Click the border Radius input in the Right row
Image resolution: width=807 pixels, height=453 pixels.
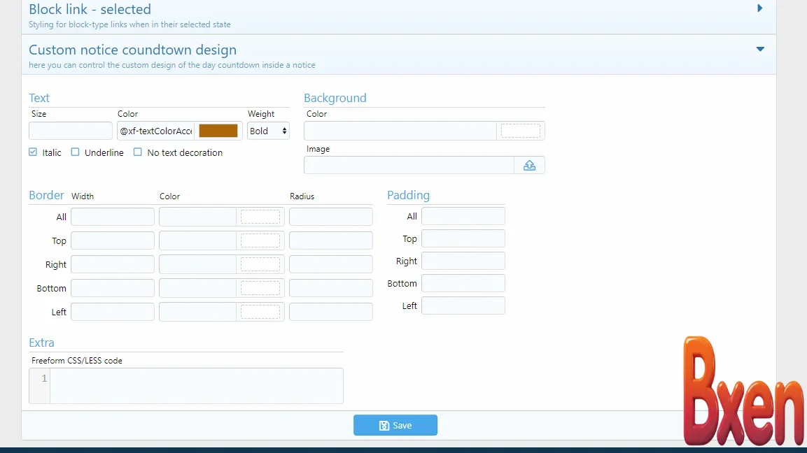coord(330,264)
